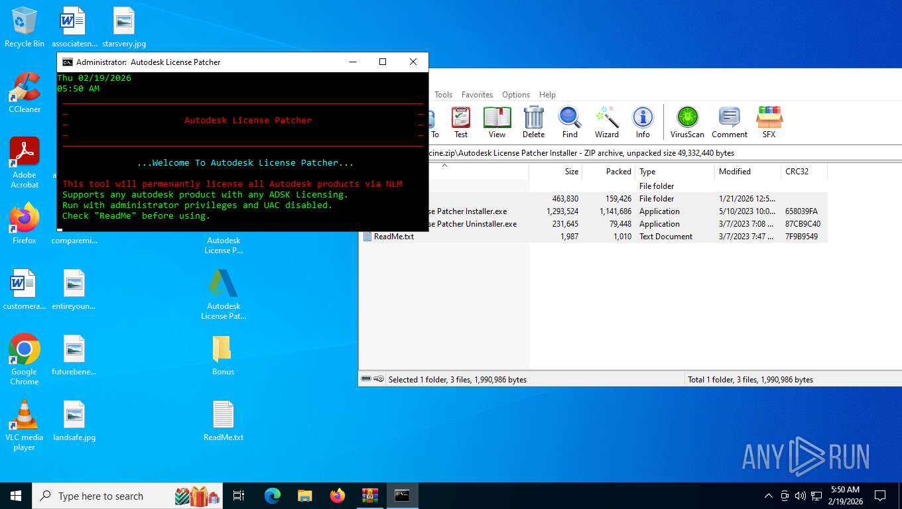This screenshot has width=902, height=509.
Task: Select the Adobe Acrobat desktop shortcut
Action: tap(25, 163)
